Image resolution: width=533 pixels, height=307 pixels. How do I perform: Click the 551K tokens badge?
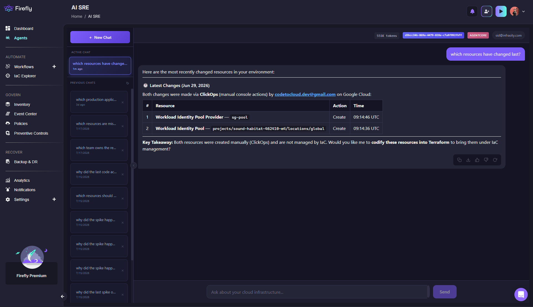click(x=387, y=36)
